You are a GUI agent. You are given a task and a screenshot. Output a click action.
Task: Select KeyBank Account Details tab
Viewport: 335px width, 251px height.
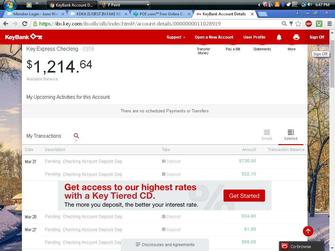pyautogui.click(x=224, y=14)
